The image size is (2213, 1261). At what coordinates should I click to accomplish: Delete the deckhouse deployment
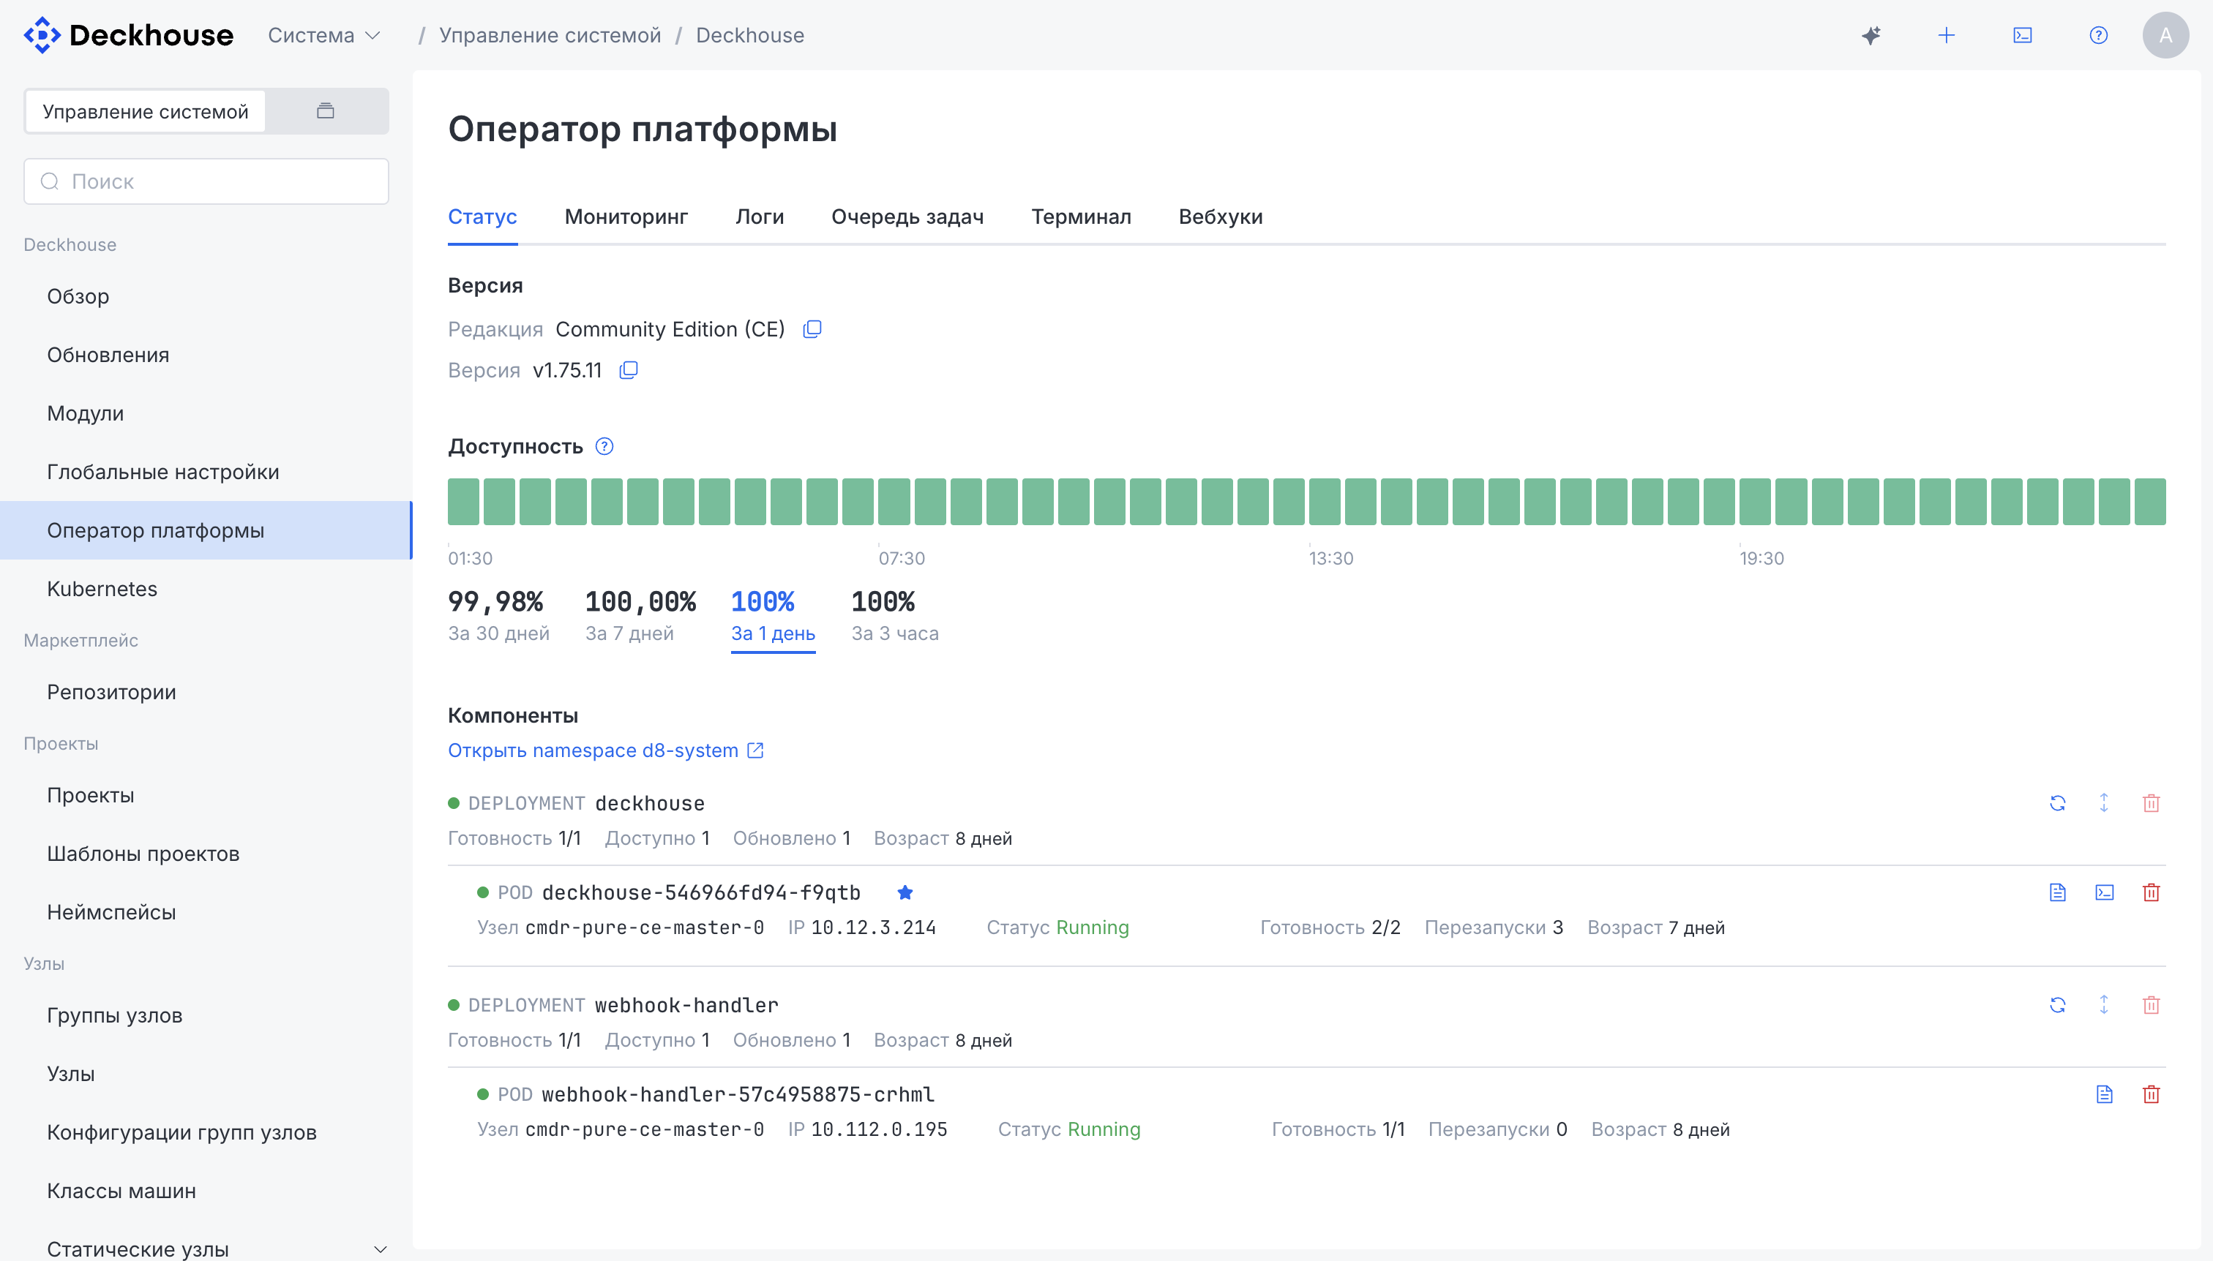coord(2151,803)
